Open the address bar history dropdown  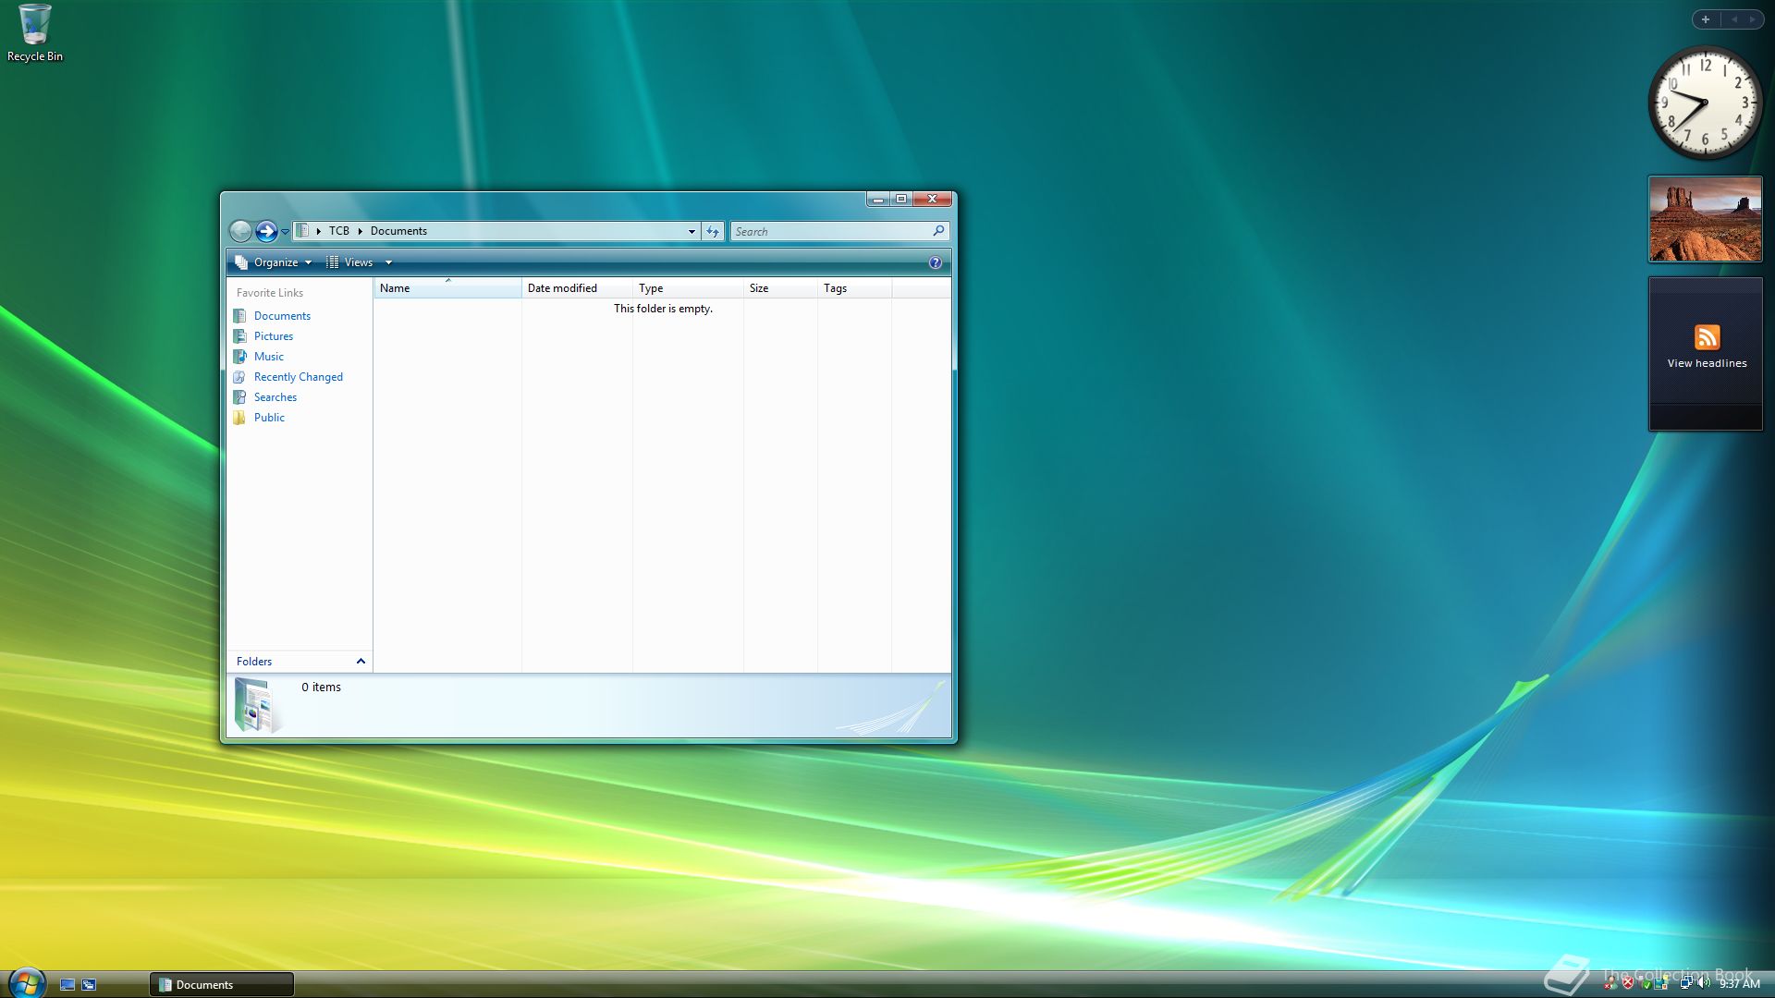click(x=692, y=231)
